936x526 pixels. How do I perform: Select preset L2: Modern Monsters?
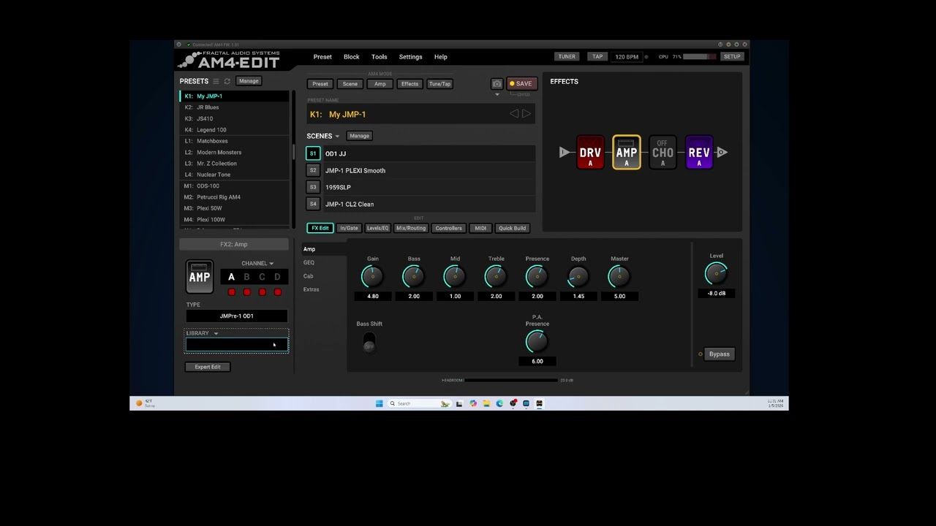click(x=235, y=153)
